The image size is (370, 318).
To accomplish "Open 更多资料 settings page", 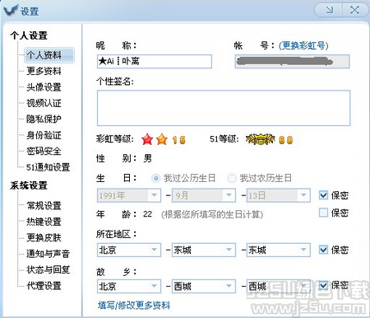I will (44, 71).
